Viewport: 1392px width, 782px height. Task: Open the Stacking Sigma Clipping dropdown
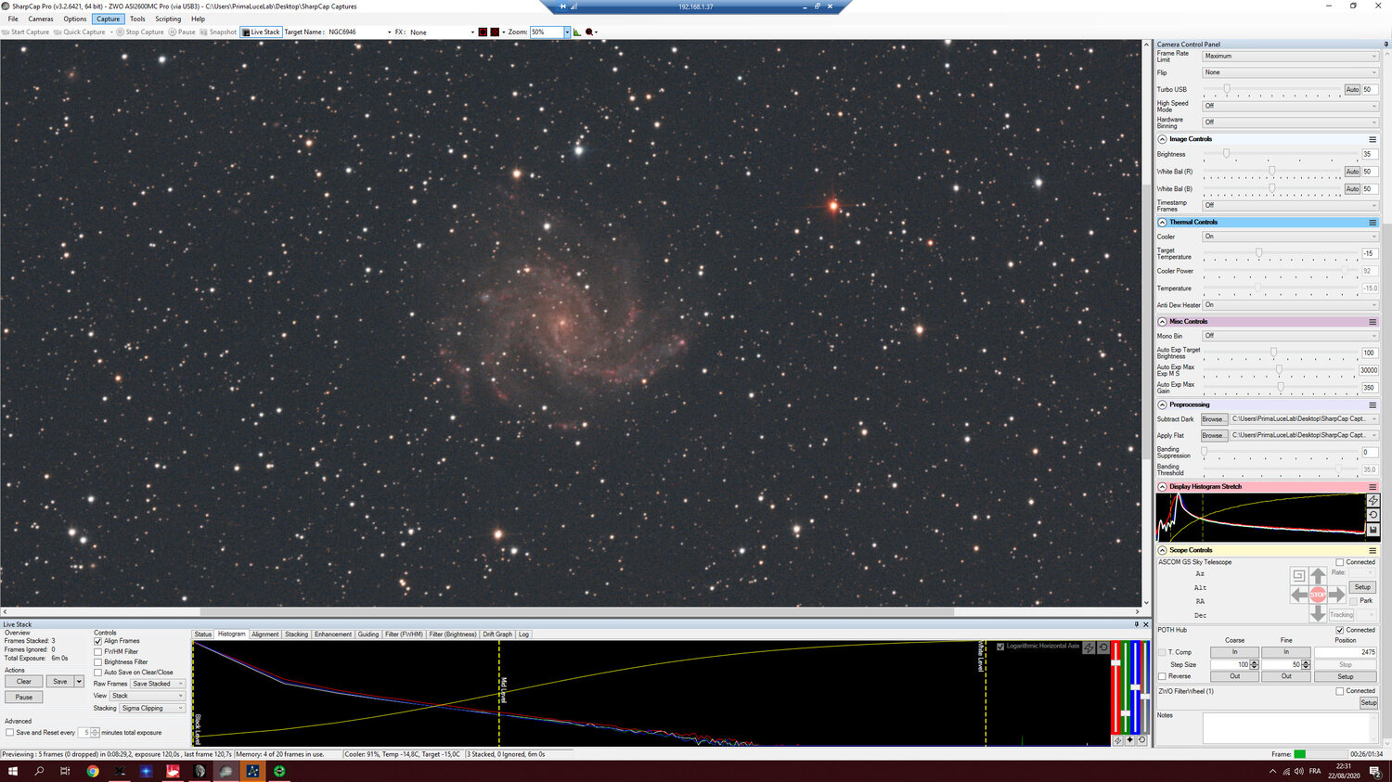click(x=152, y=709)
